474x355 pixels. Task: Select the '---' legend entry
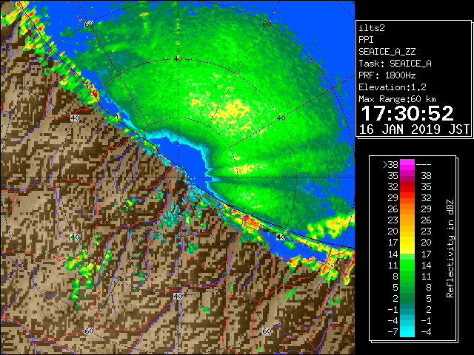pos(424,164)
